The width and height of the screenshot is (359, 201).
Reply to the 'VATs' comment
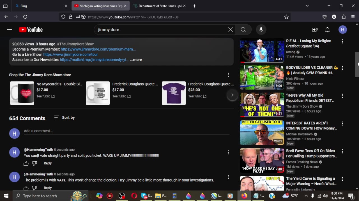coord(48,188)
